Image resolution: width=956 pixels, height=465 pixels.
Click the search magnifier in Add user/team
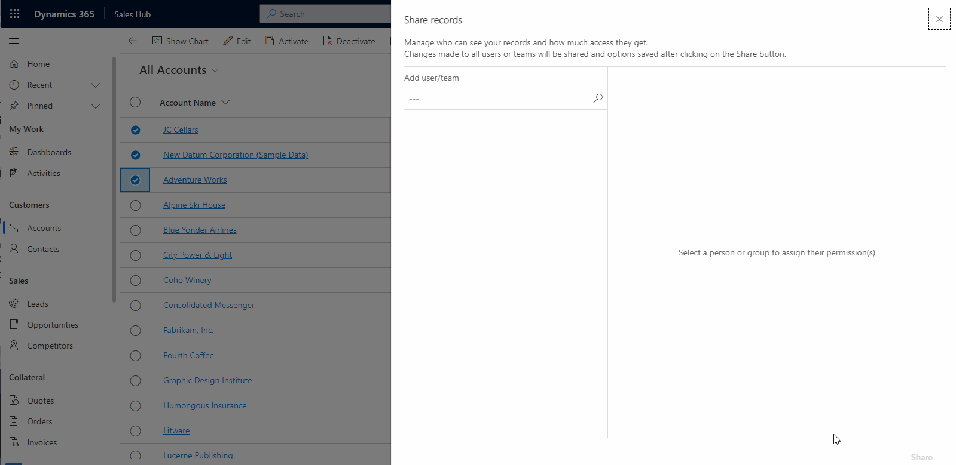597,98
